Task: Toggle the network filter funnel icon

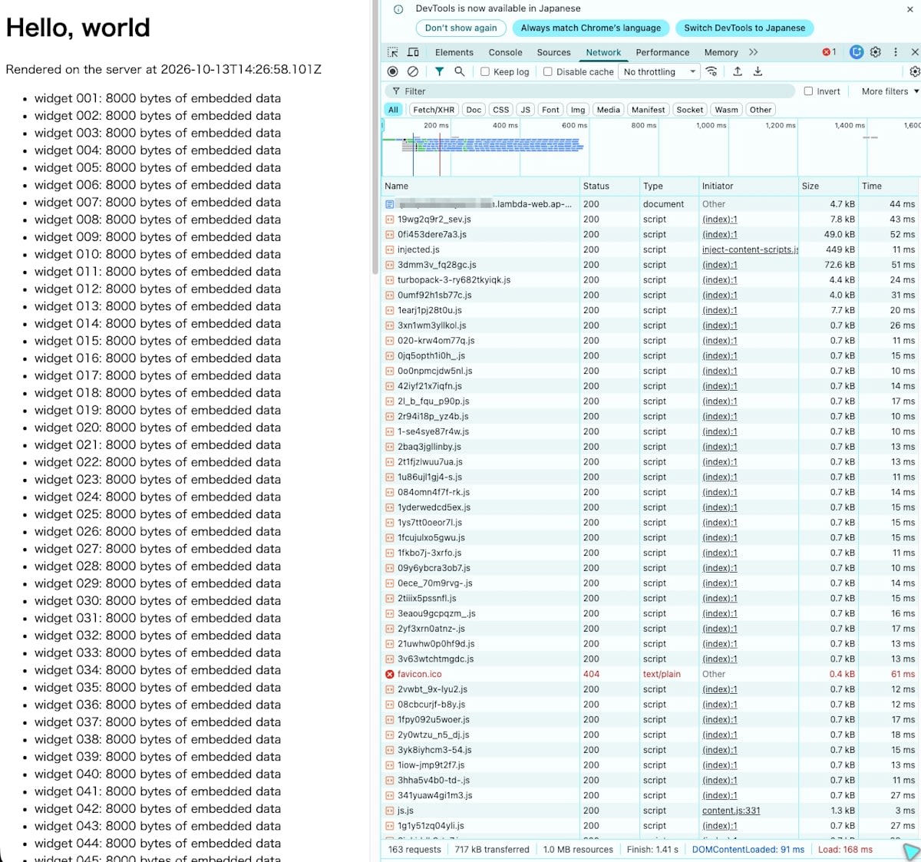Action: pos(439,71)
